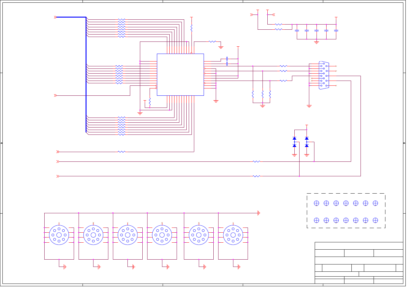Click the thick blue vertical bus line

pyautogui.click(x=86, y=75)
